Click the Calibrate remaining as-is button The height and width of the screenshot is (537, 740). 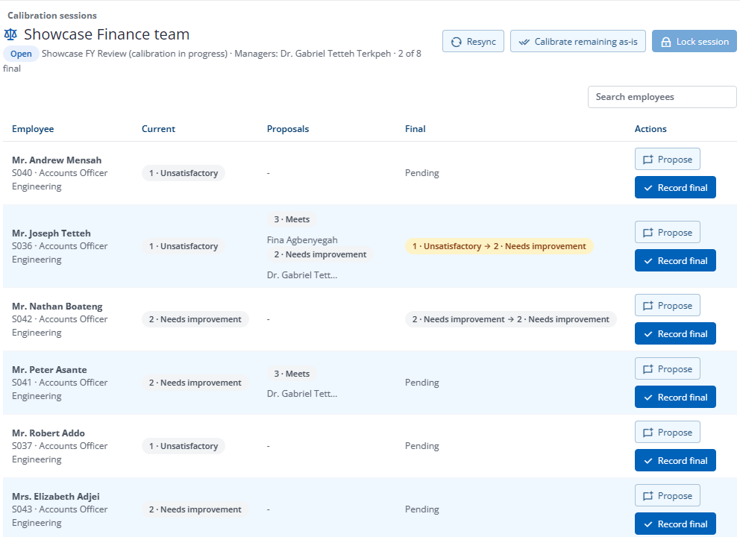click(577, 42)
